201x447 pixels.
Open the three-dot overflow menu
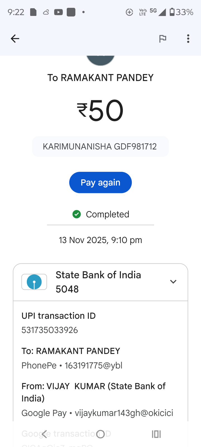[x=188, y=39]
